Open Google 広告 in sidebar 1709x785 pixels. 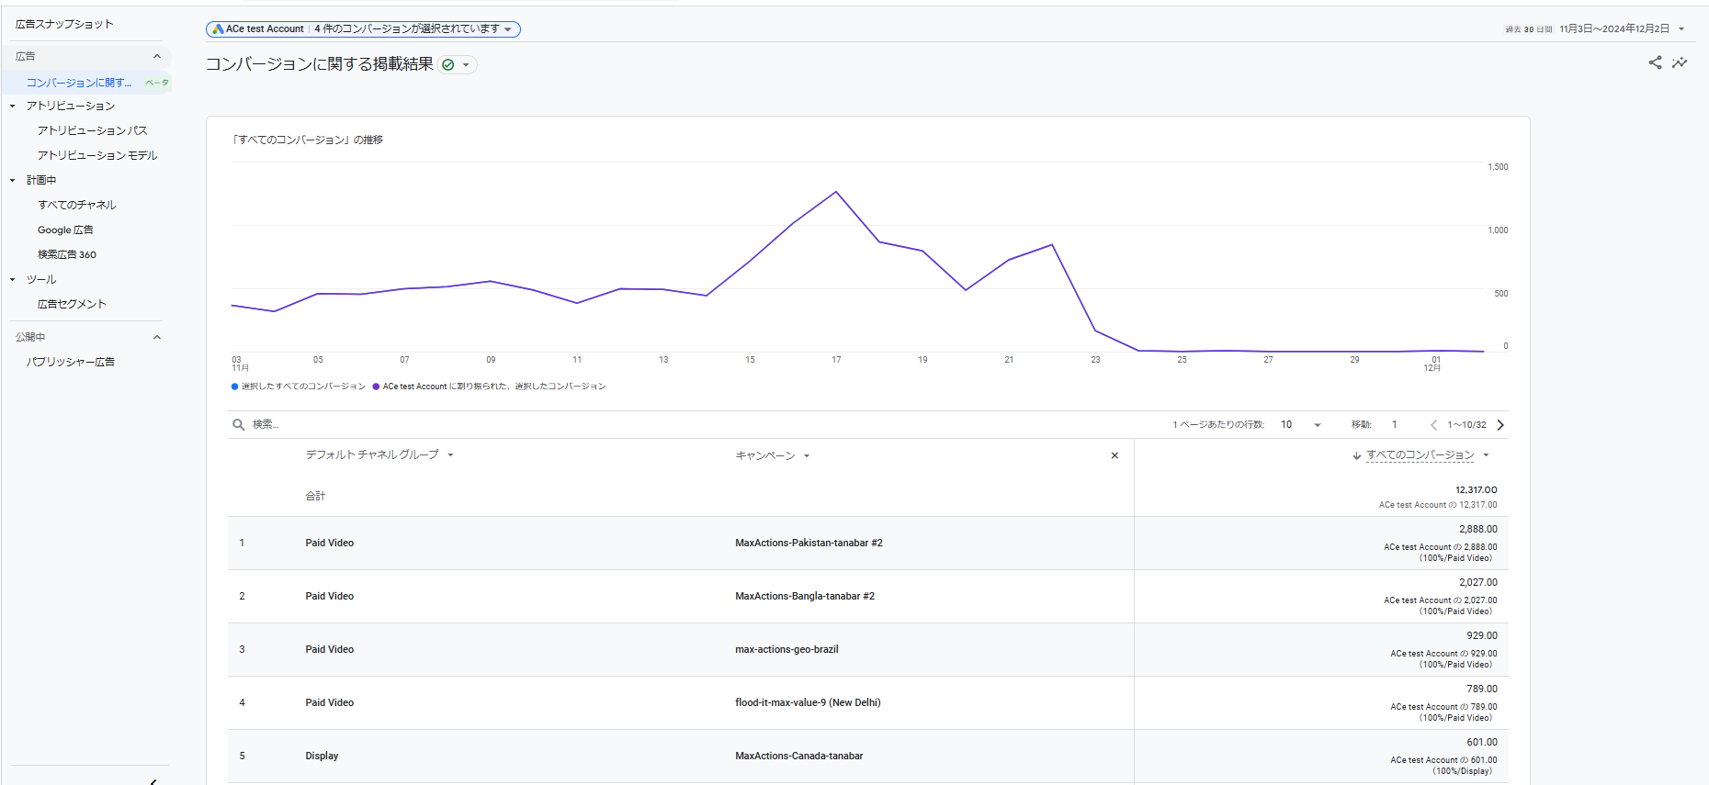tap(65, 230)
